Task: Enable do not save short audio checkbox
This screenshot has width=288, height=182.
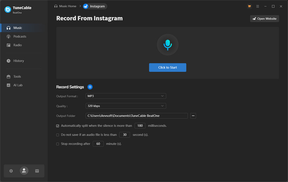Action: coord(58,135)
